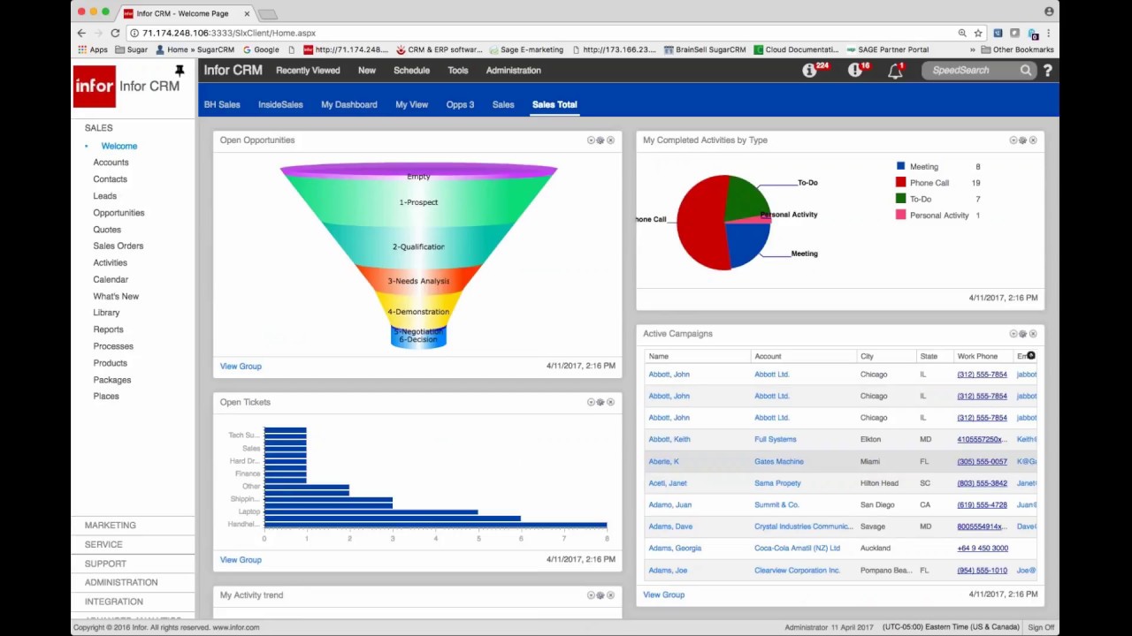This screenshot has height=636, width=1132.
Task: Click View Group under Open Tickets
Action: (x=241, y=560)
